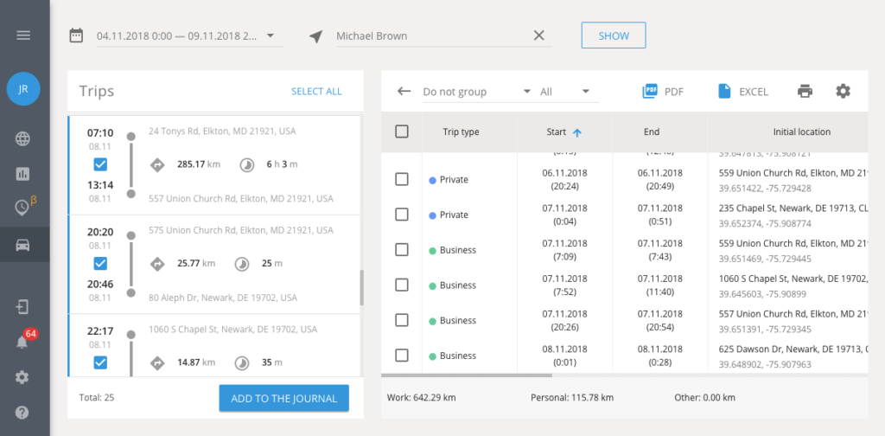Open the help question mark icon
Image resolution: width=885 pixels, height=436 pixels.
23,413
